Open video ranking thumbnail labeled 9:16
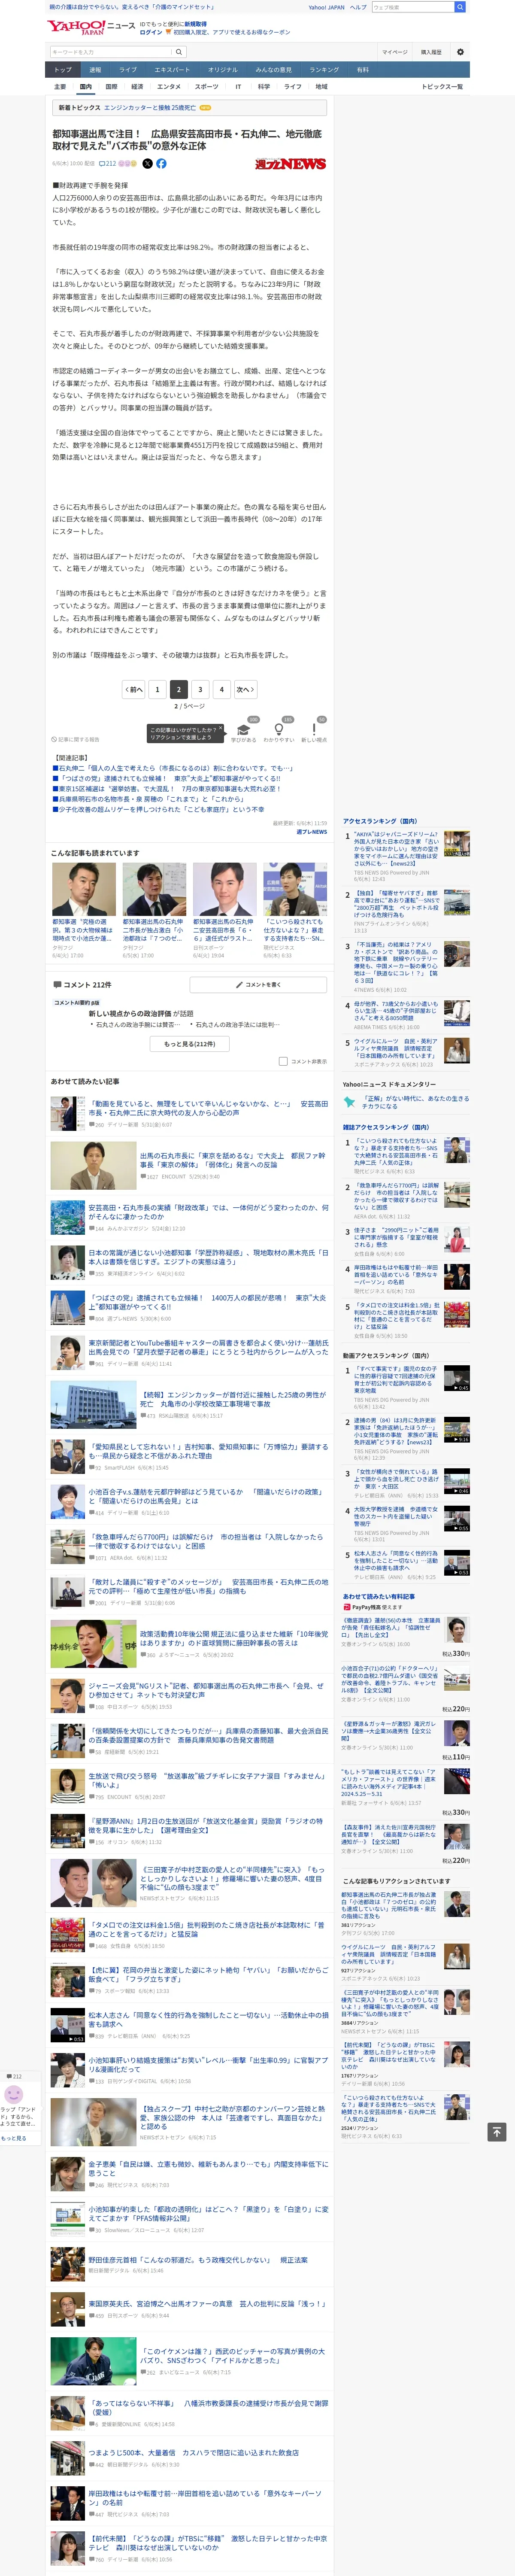This screenshot has height=2576, width=515. click(x=457, y=1430)
